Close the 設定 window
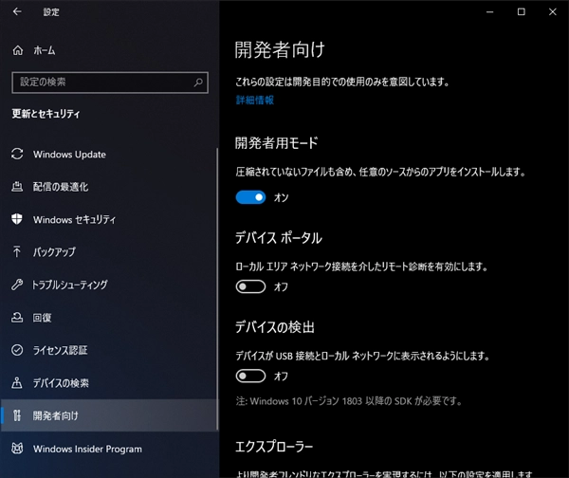Viewport: 569px width, 478px height. [552, 12]
